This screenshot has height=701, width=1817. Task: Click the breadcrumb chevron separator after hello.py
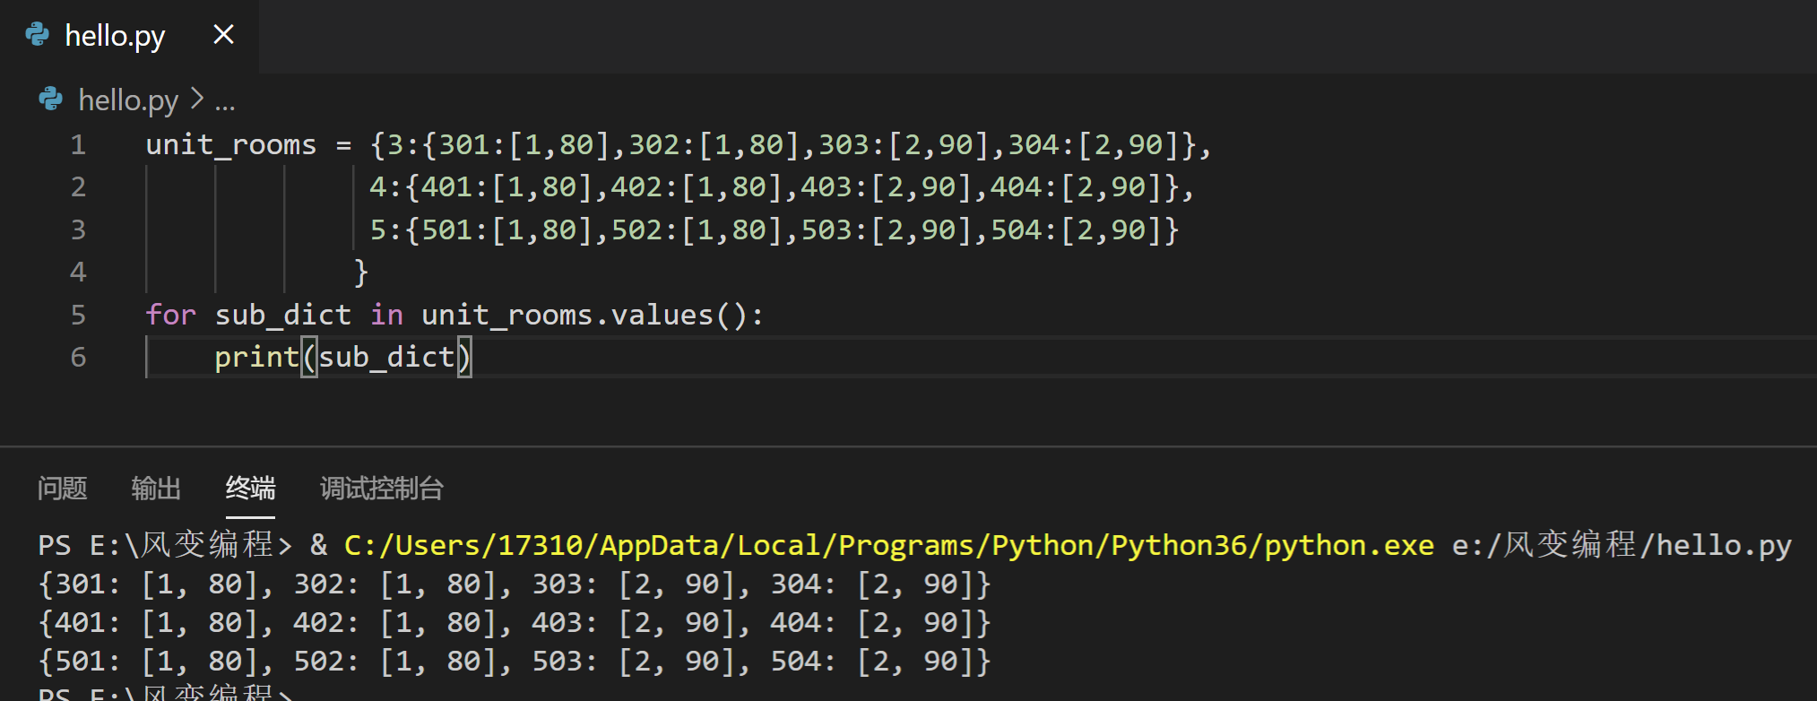(197, 99)
